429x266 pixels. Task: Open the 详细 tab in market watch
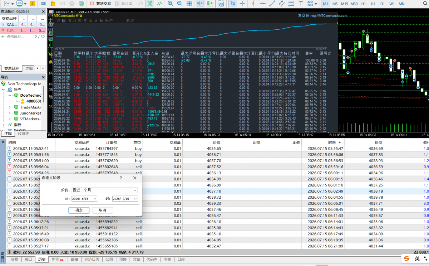[29, 68]
